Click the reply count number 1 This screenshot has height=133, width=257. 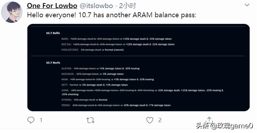(x=41, y=120)
